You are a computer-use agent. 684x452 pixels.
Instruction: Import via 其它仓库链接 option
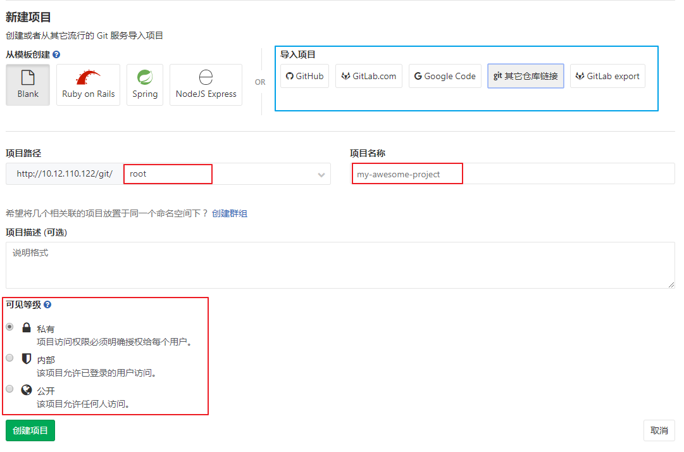(525, 76)
